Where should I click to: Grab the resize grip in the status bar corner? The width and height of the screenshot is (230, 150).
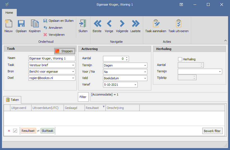(225, 146)
